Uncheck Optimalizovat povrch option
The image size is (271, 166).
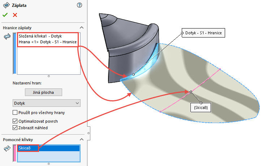coord(15,121)
